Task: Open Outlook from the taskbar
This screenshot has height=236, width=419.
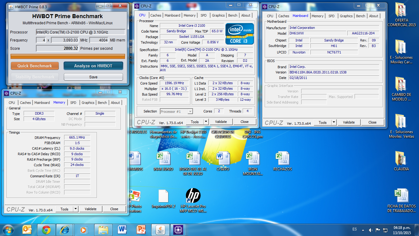Action: (x=27, y=230)
